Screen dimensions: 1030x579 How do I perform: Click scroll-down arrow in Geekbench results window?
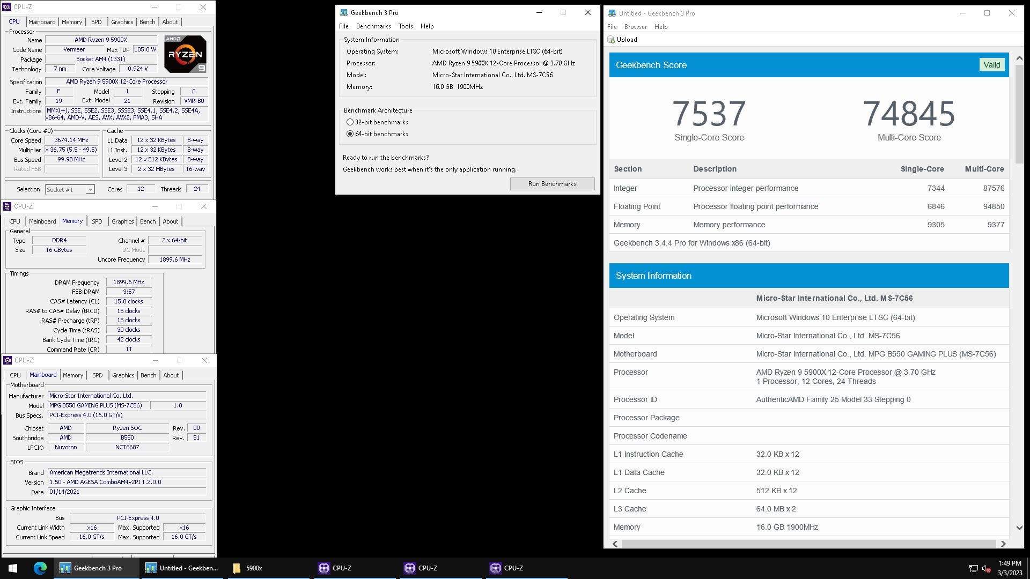click(1019, 528)
